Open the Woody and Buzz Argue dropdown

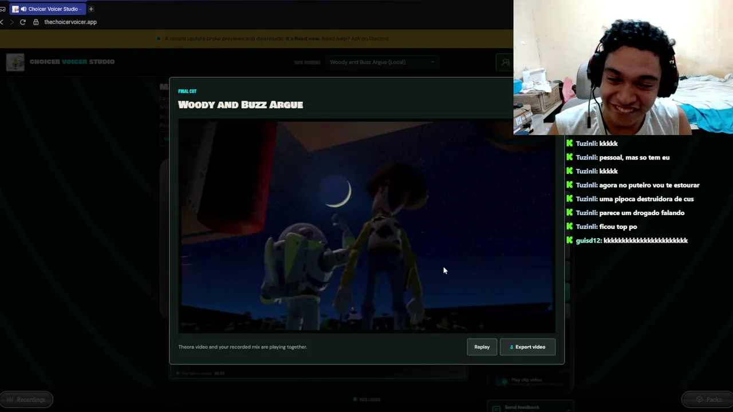(383, 62)
